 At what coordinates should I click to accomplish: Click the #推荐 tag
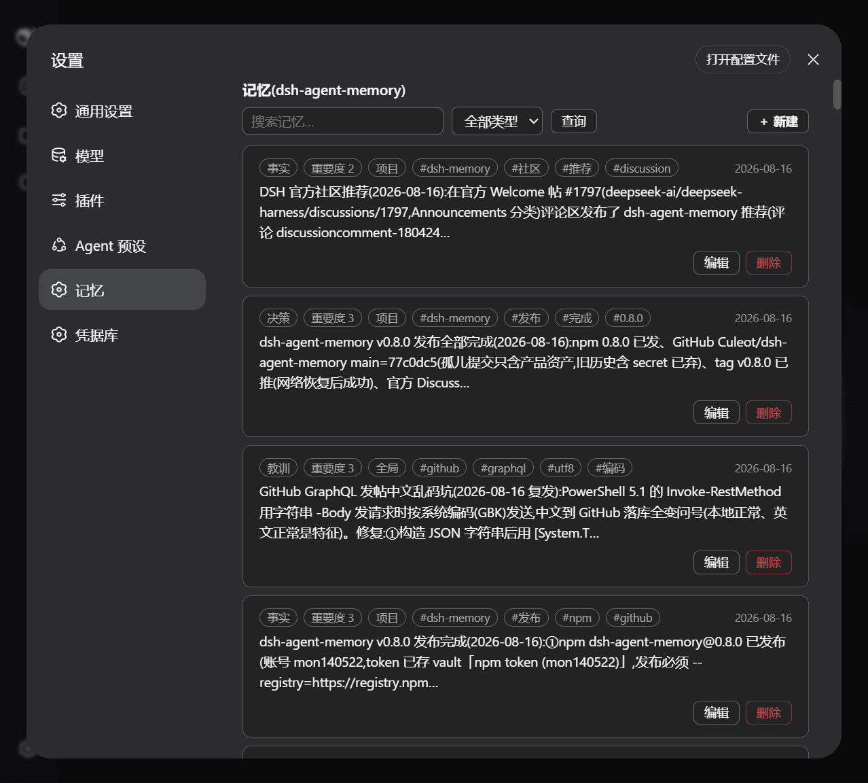[x=577, y=168]
